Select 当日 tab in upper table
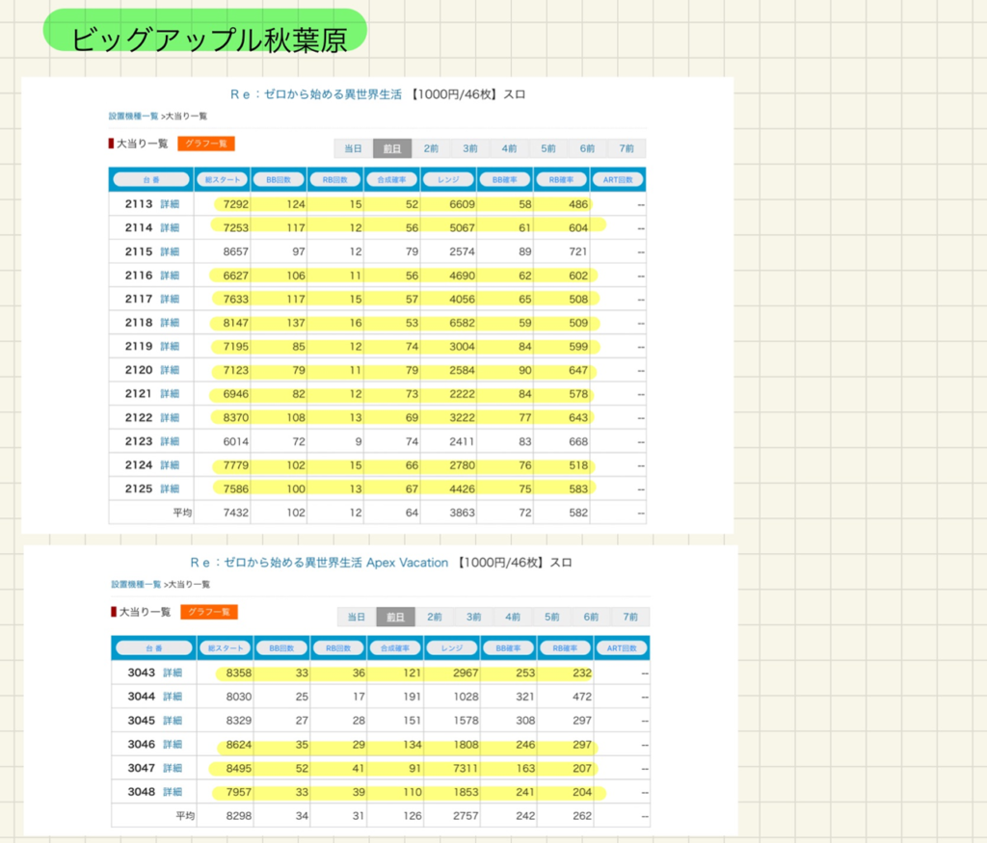 354,148
